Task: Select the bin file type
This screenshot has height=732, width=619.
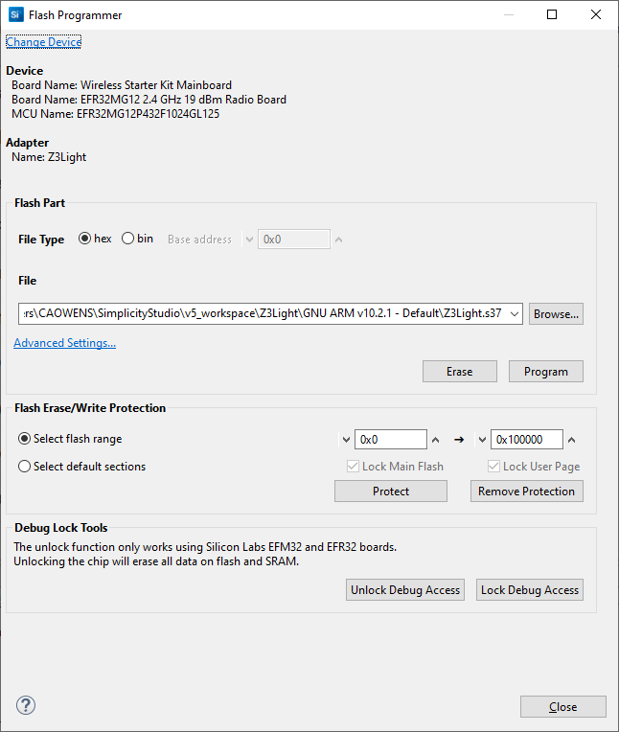Action: coord(127,239)
